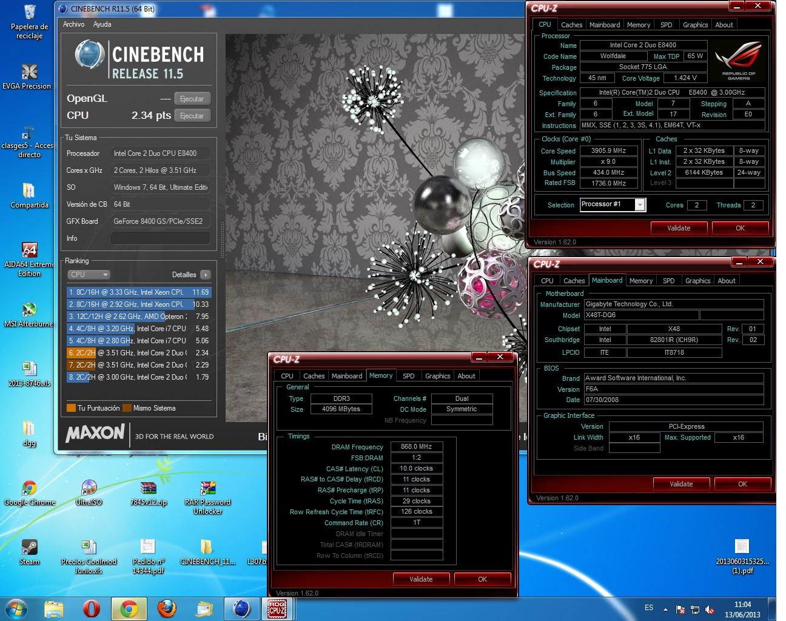Screen dimensions: 786x621
Task: Select ranking row 8 at 3.00 GHz
Action: pyautogui.click(x=139, y=377)
